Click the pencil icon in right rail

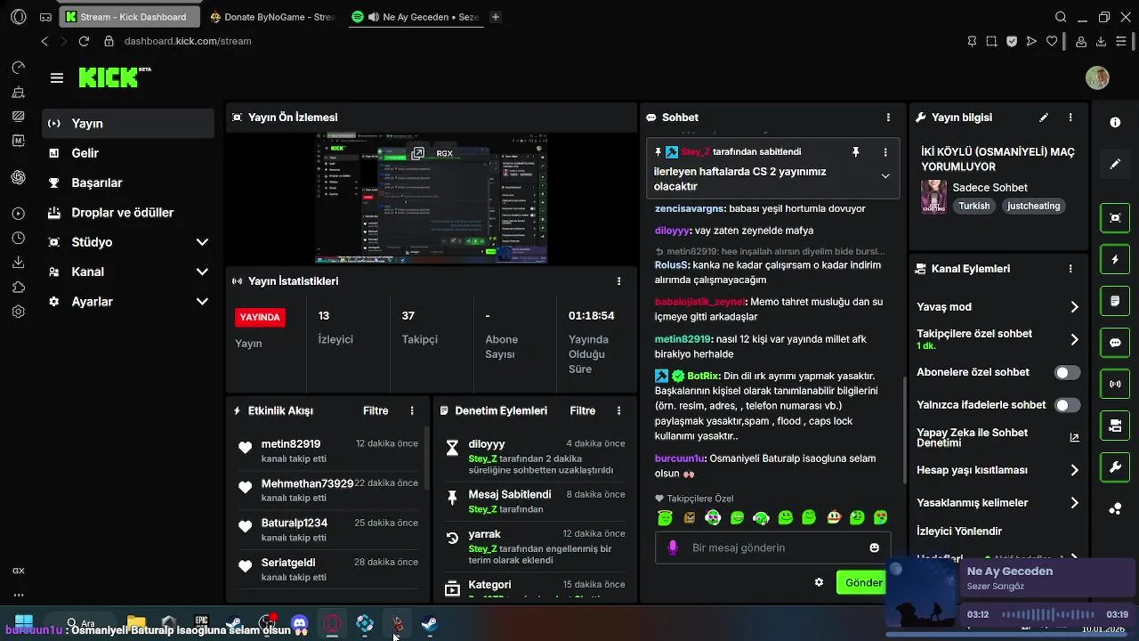pyautogui.click(x=1115, y=165)
